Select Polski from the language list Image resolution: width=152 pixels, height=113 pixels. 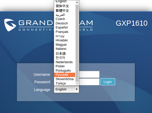[x=65, y=66]
